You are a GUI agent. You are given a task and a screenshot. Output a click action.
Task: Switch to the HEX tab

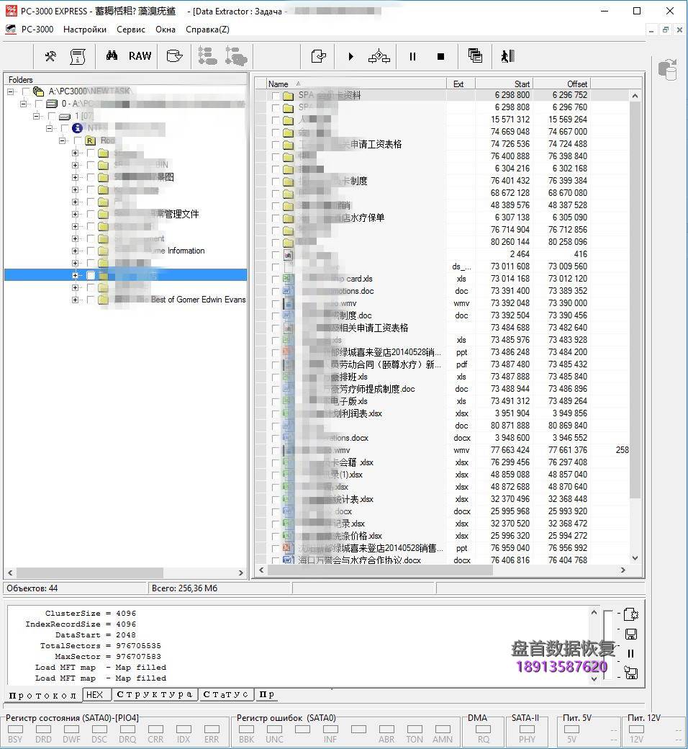[x=94, y=695]
